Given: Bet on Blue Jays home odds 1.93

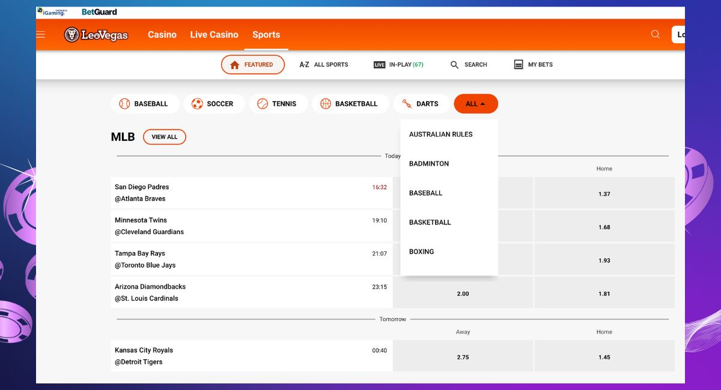Looking at the screenshot, I should click(604, 260).
